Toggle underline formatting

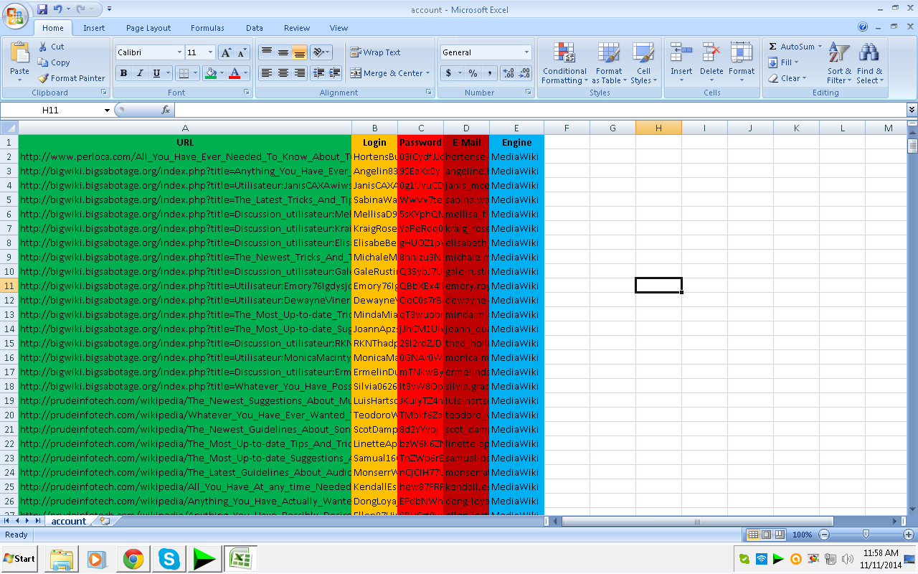point(156,73)
